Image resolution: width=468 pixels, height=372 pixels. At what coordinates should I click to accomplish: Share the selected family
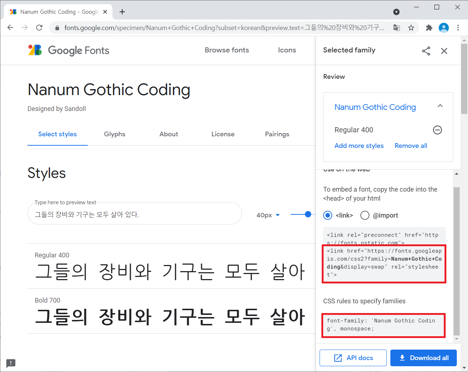(426, 51)
